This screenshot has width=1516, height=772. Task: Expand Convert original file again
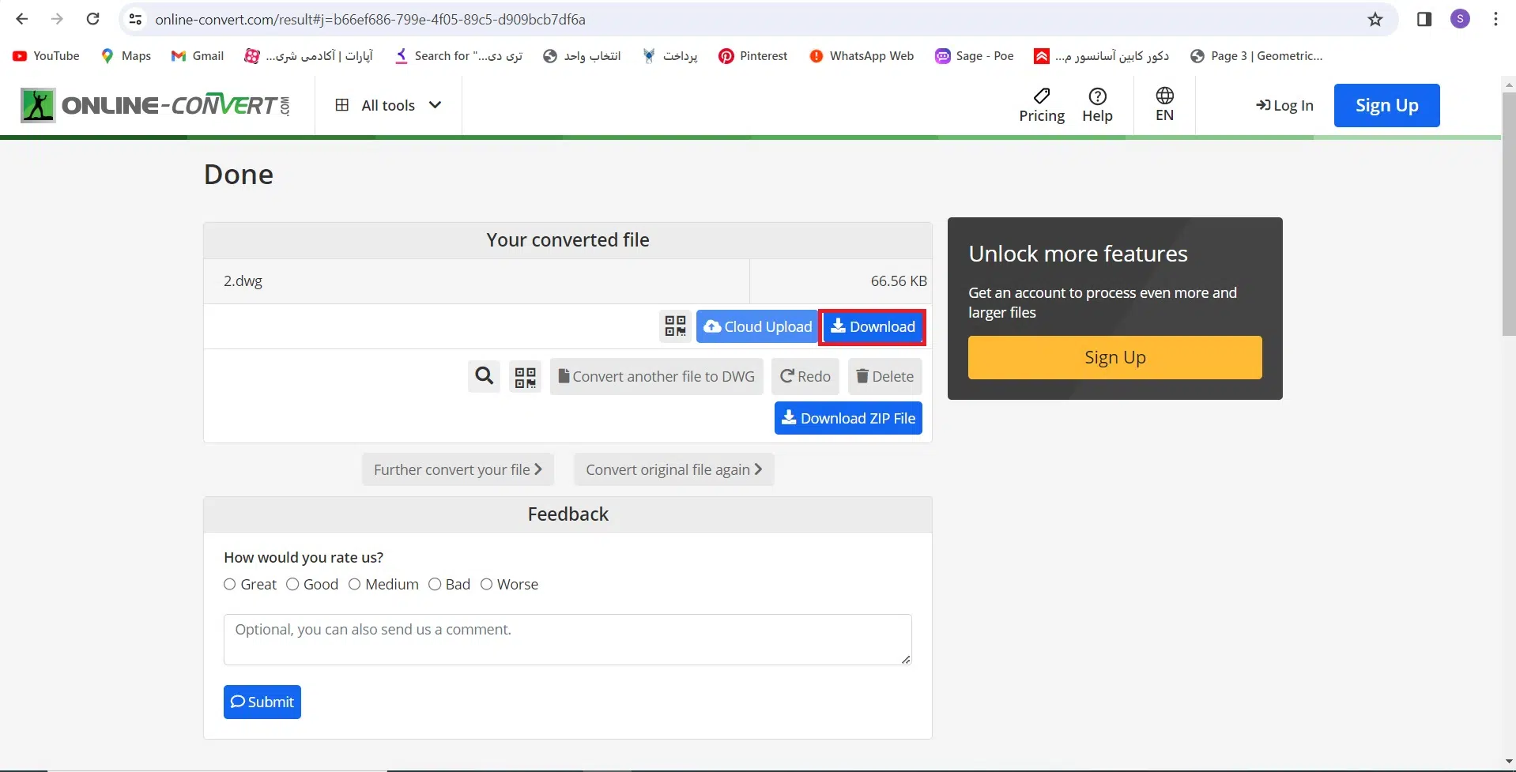(x=673, y=470)
